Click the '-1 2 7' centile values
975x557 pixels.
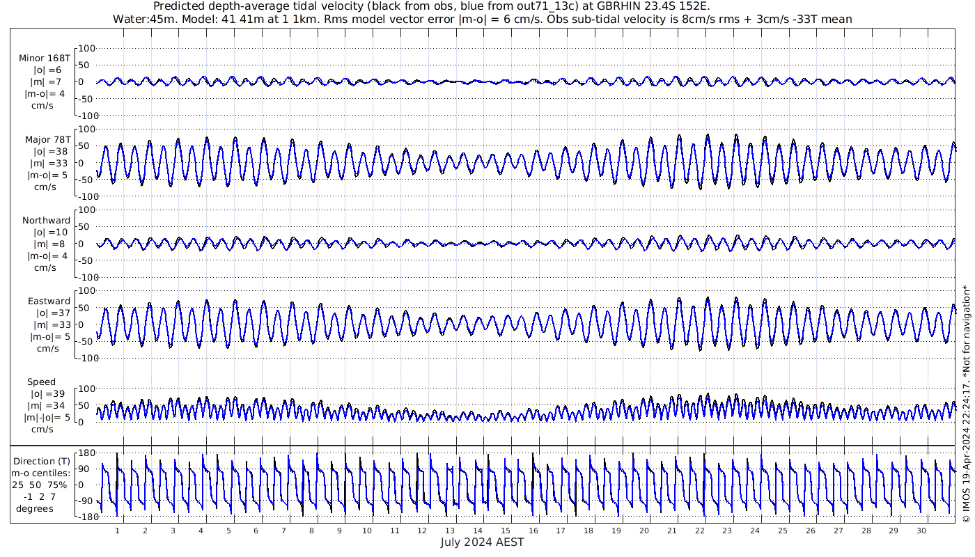38,496
